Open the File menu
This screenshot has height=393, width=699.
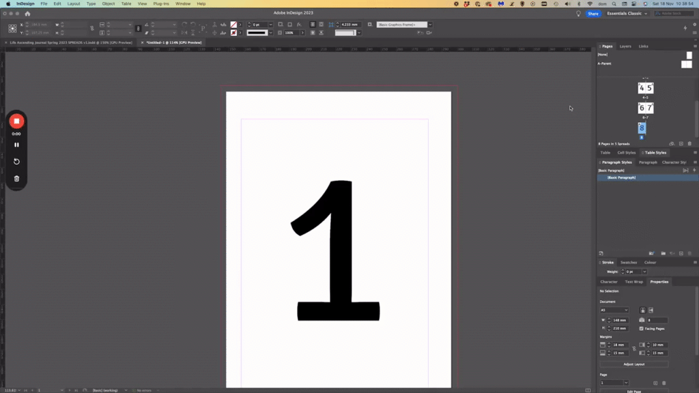(44, 3)
